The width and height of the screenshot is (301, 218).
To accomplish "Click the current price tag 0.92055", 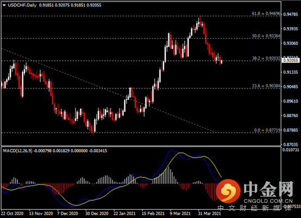I will [x=291, y=61].
